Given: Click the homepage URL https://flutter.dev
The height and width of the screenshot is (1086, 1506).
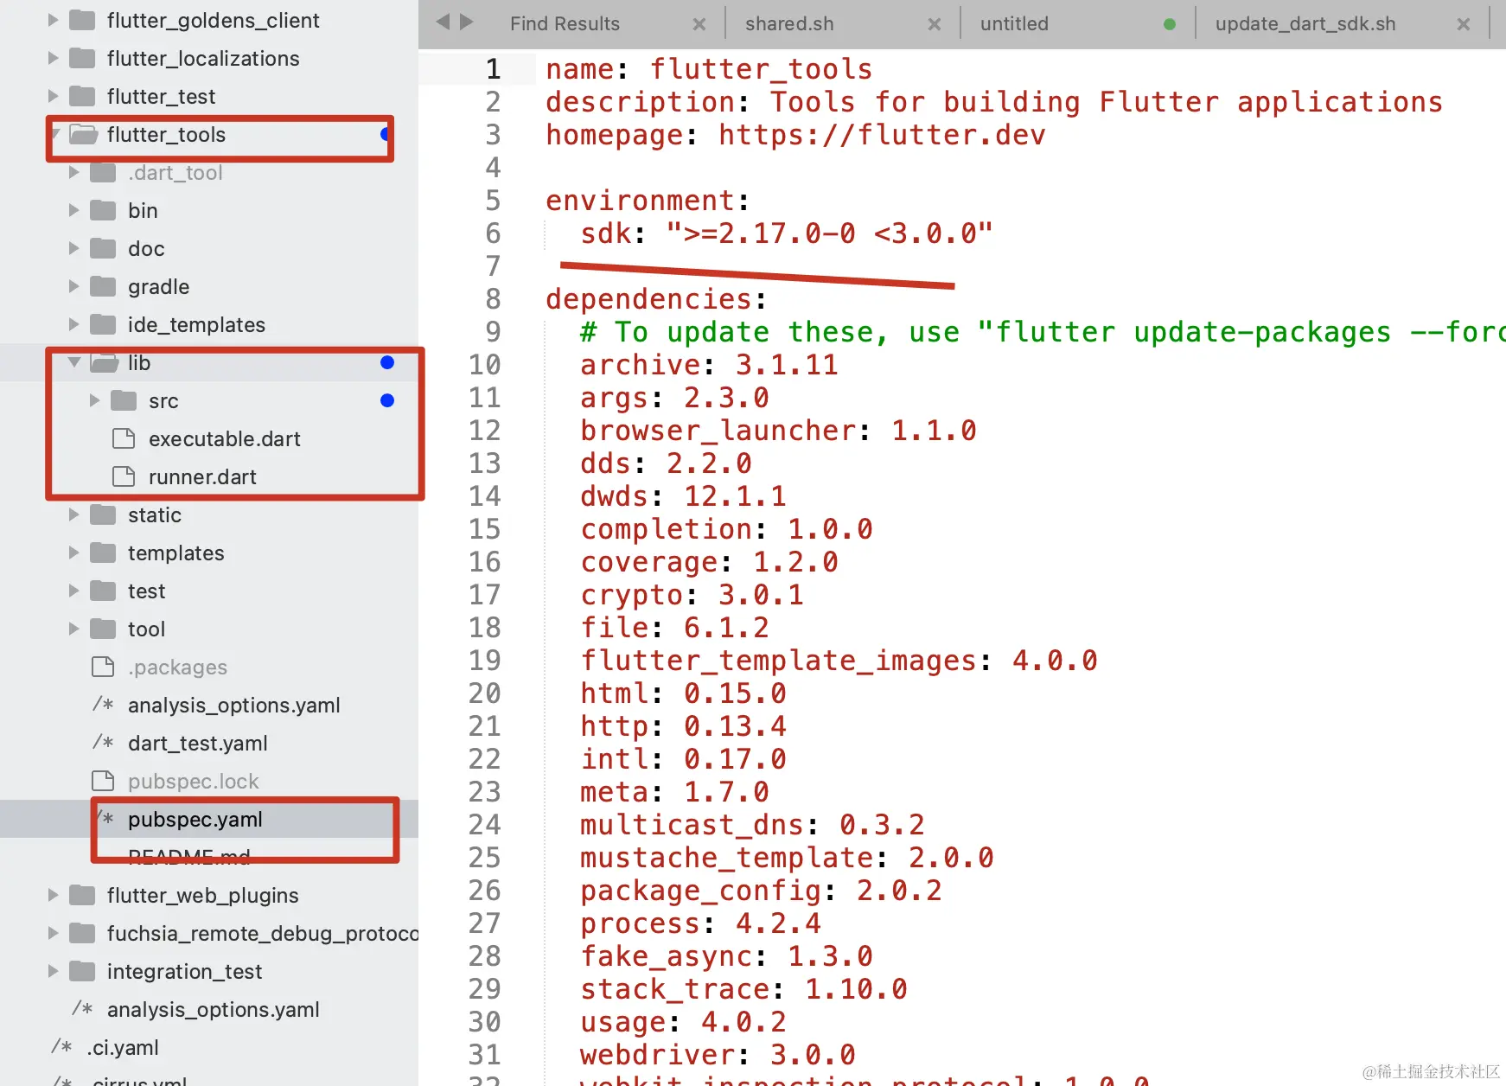Looking at the screenshot, I should (x=882, y=135).
